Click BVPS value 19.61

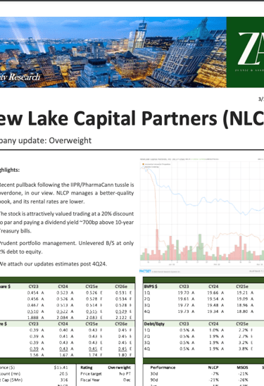pos(184,299)
